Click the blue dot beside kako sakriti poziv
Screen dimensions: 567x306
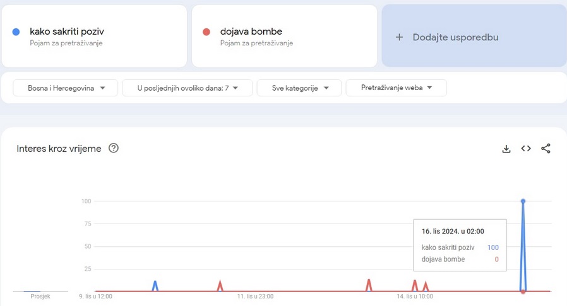click(x=16, y=32)
